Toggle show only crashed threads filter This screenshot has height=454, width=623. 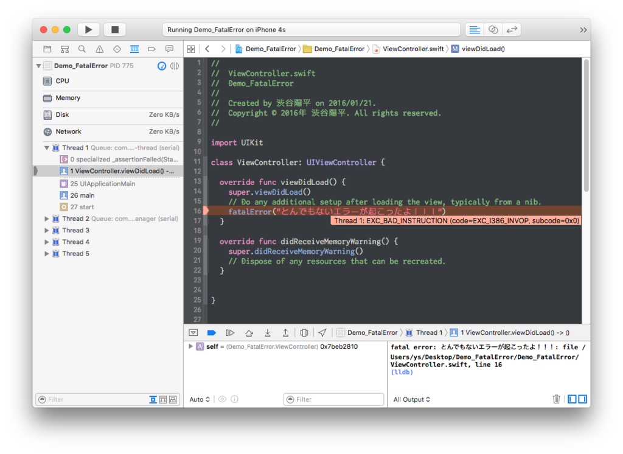coord(153,400)
